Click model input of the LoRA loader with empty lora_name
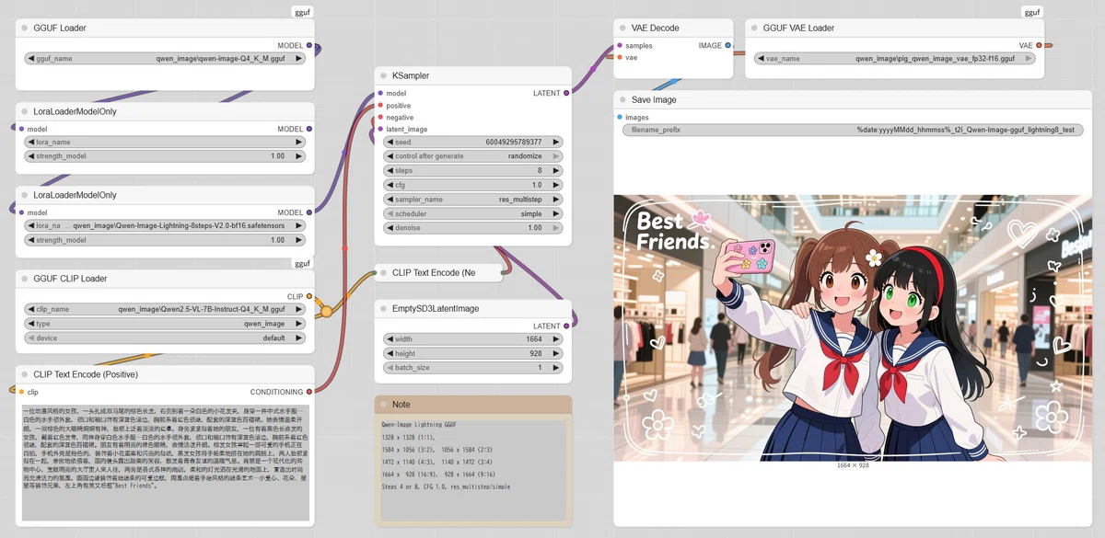 click(21, 129)
